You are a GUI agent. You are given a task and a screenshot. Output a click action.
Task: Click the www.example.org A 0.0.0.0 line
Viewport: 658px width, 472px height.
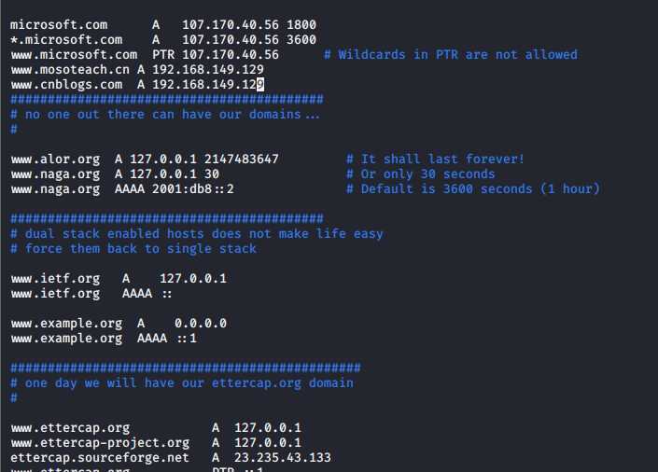pos(119,324)
